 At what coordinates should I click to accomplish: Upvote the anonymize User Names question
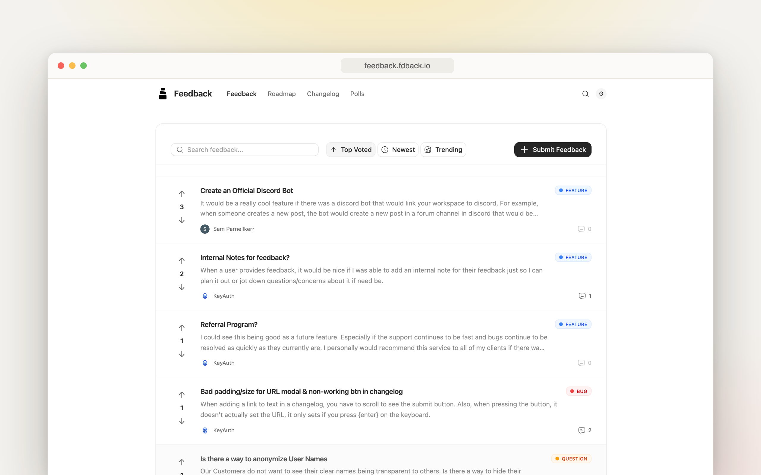click(x=182, y=462)
